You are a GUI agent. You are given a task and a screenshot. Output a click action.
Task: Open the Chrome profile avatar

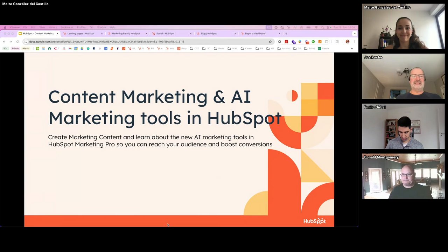pos(348,42)
